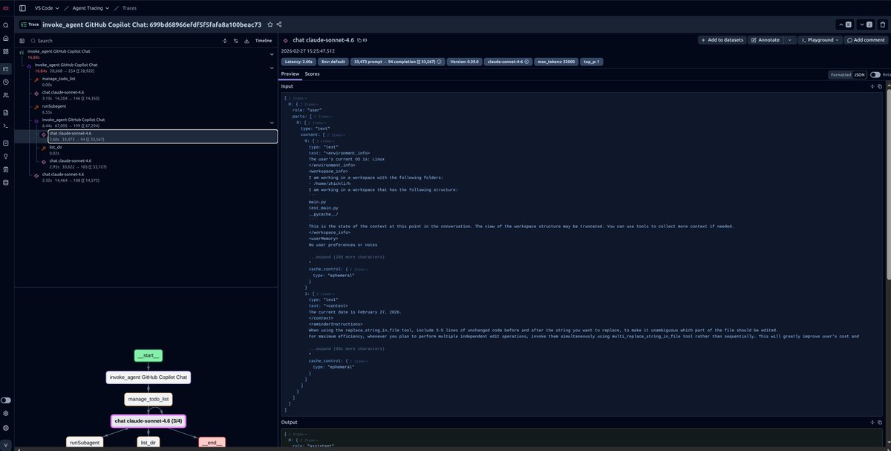
Task: Click the __end__ node in the graph
Action: [x=212, y=442]
